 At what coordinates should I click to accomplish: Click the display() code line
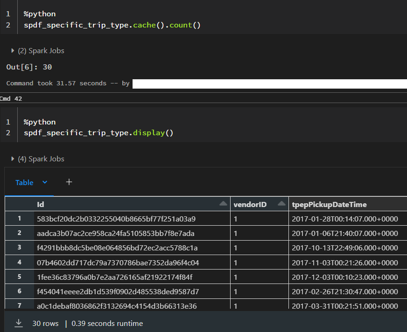98,133
